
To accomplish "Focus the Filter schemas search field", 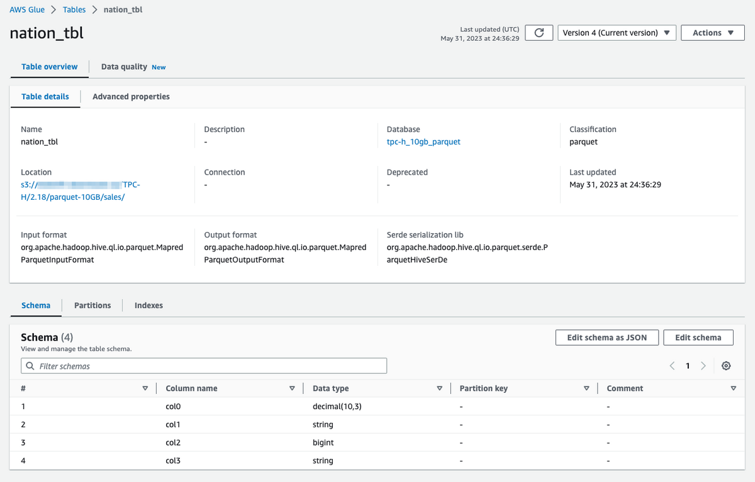I will 204,366.
